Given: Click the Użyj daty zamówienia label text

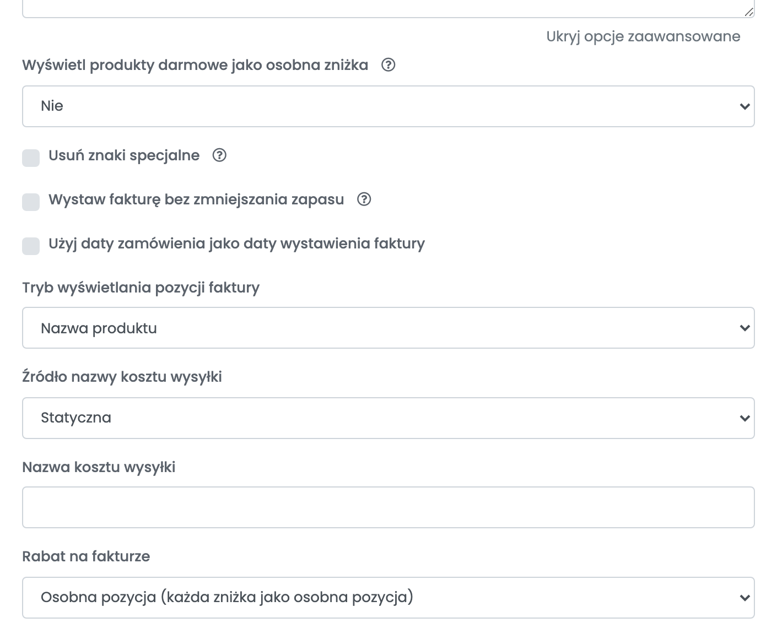Looking at the screenshot, I should tap(236, 243).
